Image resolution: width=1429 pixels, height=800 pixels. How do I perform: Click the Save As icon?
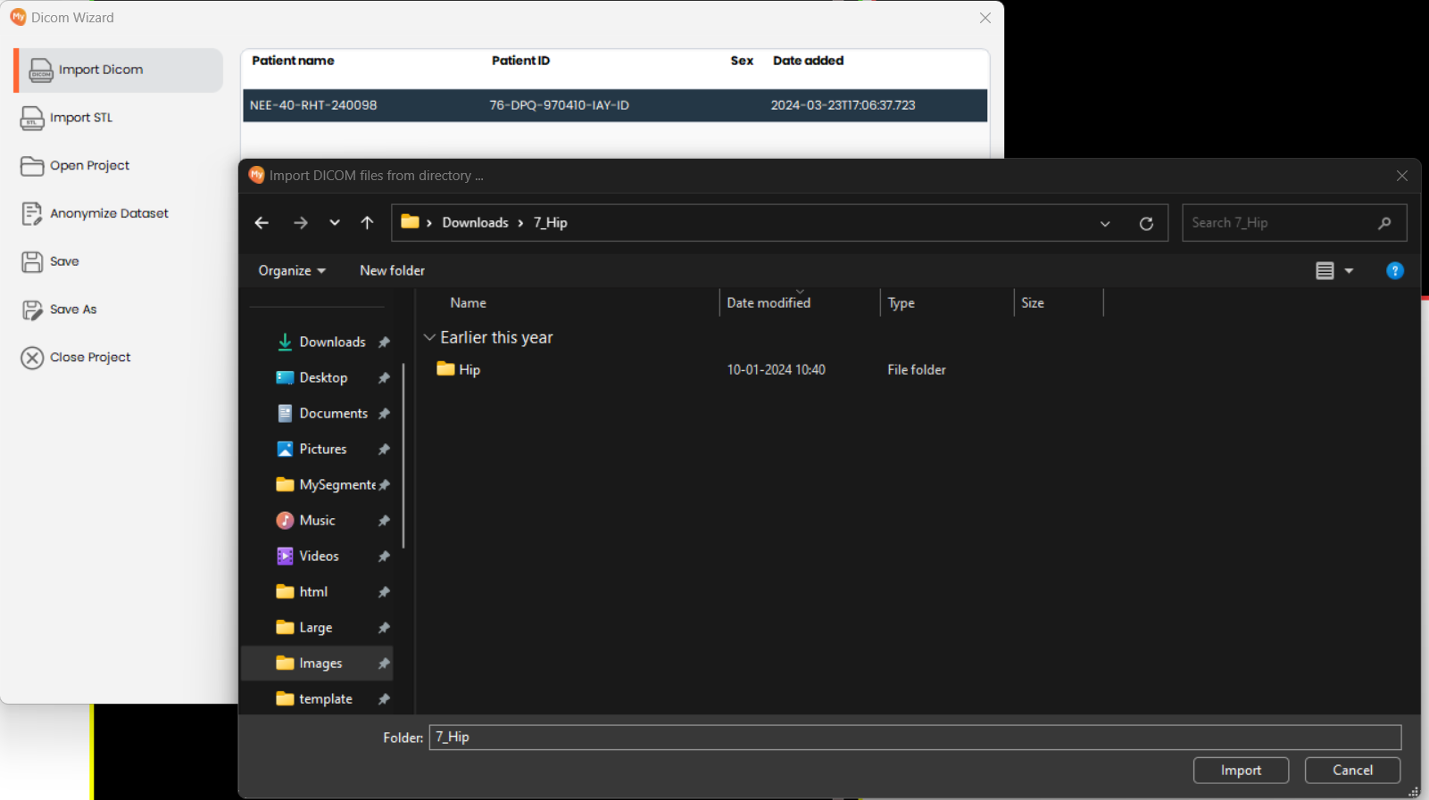pos(32,309)
